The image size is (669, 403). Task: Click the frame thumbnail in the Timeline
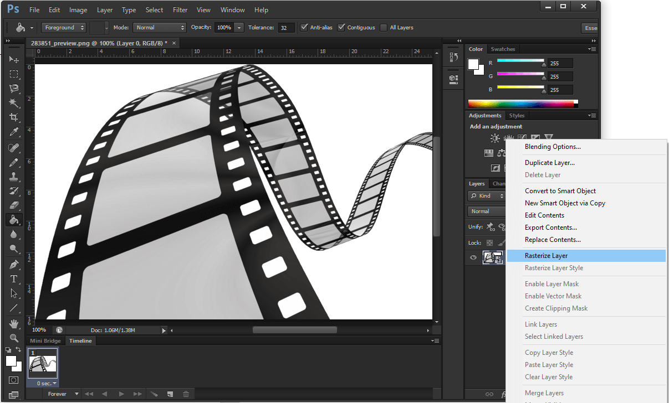[43, 364]
